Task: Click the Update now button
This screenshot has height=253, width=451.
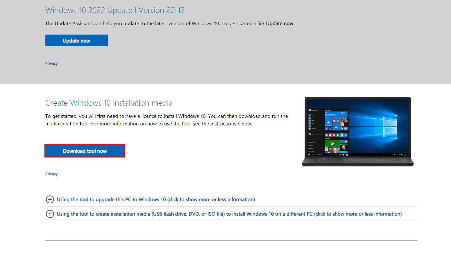Action: click(x=76, y=40)
